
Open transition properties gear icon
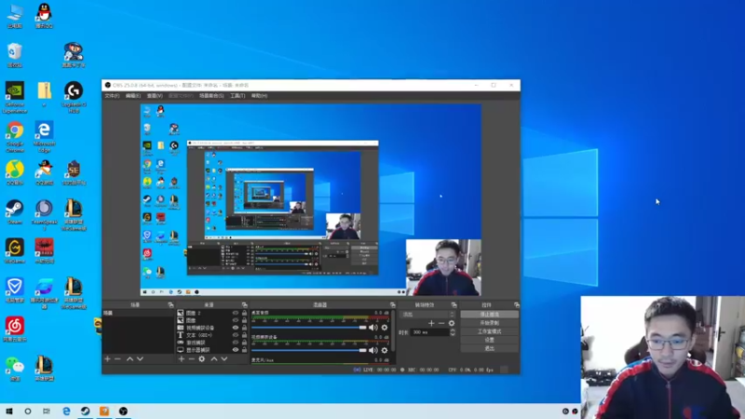pos(452,323)
